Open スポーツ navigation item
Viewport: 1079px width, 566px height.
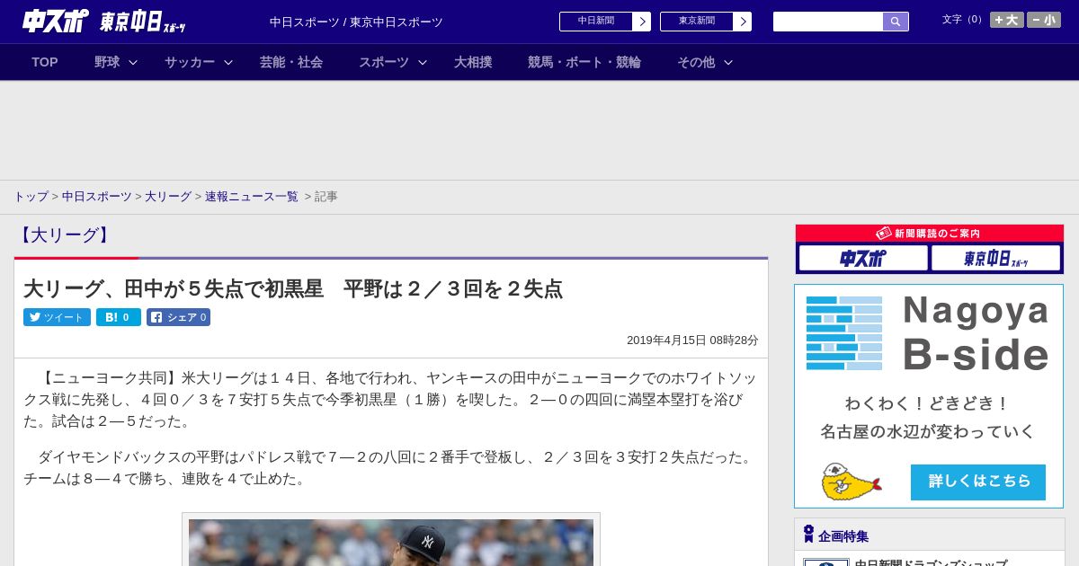click(384, 62)
